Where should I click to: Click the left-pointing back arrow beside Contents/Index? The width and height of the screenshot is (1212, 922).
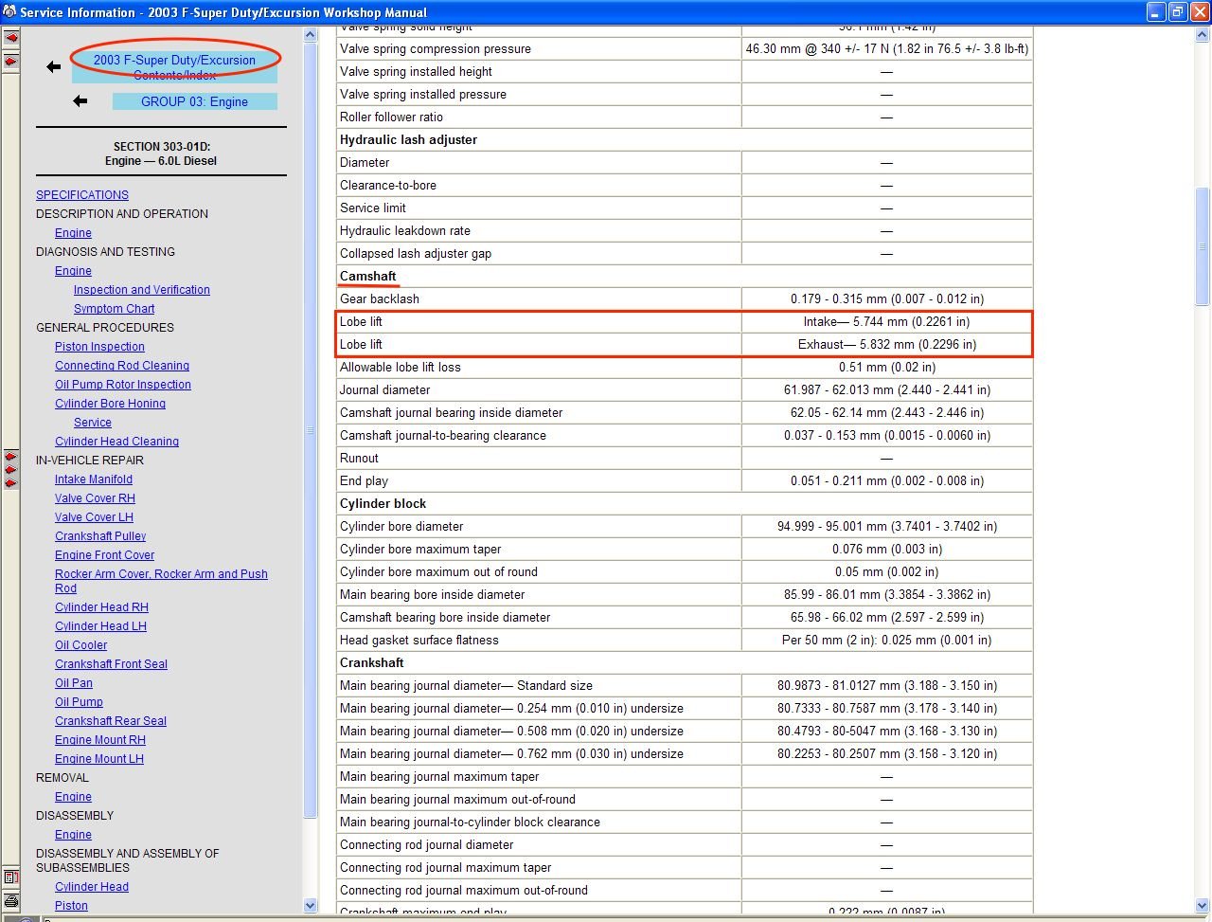(53, 66)
